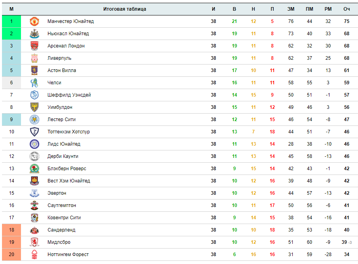Open the Астон Вилла team link

point(62,70)
